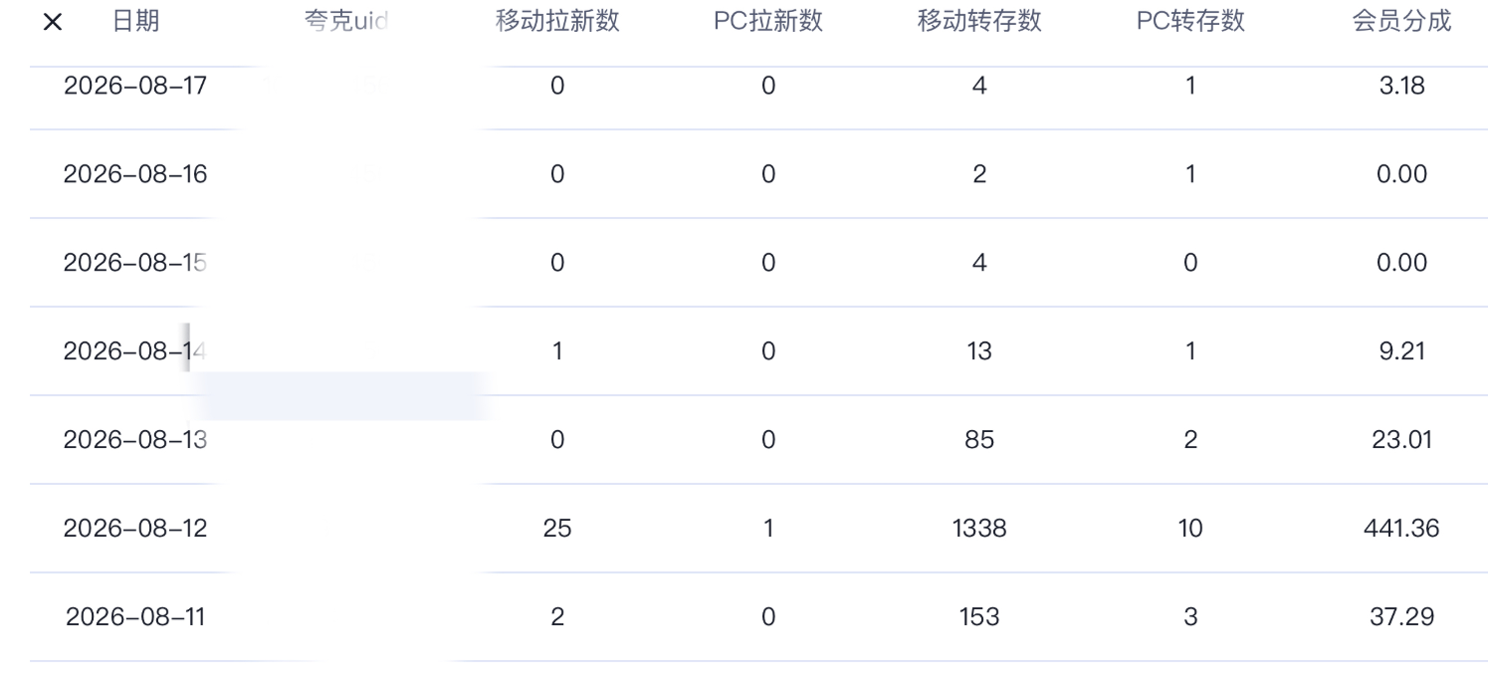Click the 25 mobile new-user count cell
The image size is (1488, 673).
coord(557,529)
